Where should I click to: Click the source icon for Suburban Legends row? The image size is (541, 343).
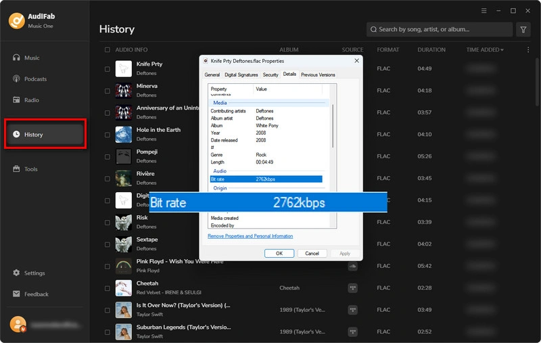[x=352, y=331]
